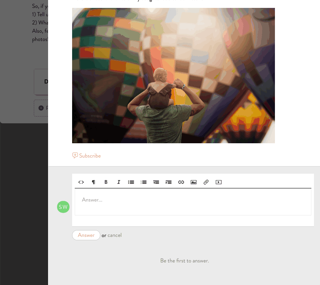Click the insert image icon
The height and width of the screenshot is (285, 320).
pyautogui.click(x=193, y=182)
